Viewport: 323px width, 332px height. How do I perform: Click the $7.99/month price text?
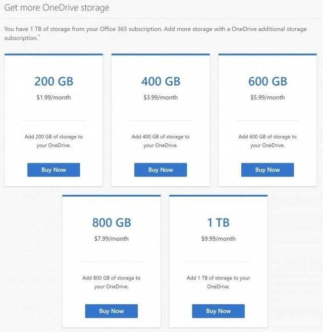[x=112, y=239]
